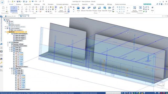Click Matière (Aucune) entry
Viewport: 168px width, 94px height.
(x=15, y=25)
